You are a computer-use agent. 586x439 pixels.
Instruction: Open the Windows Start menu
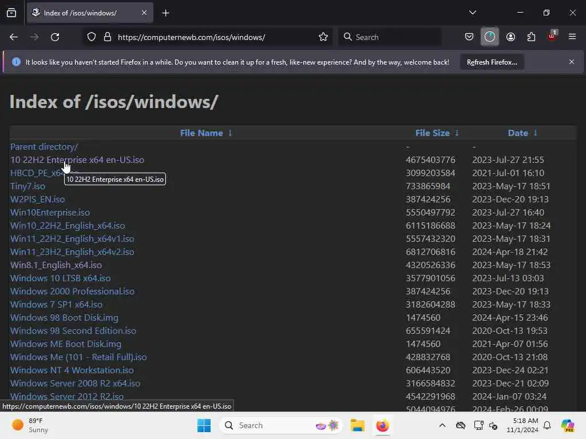(204, 425)
